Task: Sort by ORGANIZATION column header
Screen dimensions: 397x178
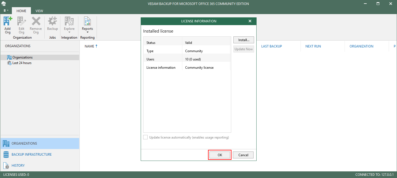Action: tap(361, 46)
